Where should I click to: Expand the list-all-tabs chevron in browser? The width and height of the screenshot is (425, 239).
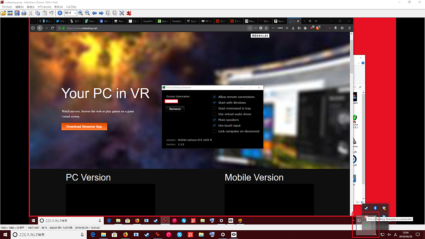pos(316,21)
